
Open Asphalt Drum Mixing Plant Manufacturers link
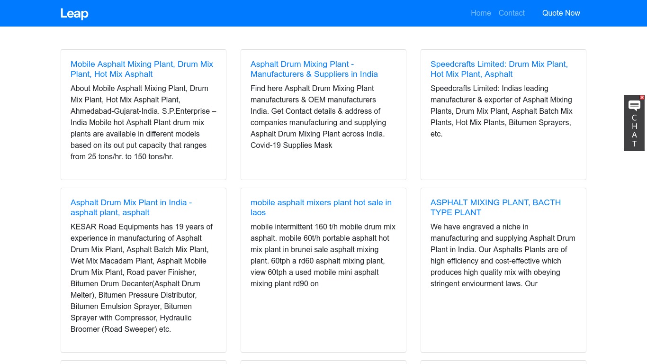[314, 69]
